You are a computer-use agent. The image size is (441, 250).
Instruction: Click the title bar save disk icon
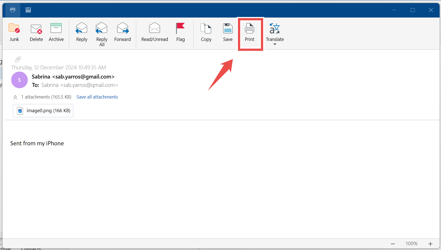pos(28,10)
